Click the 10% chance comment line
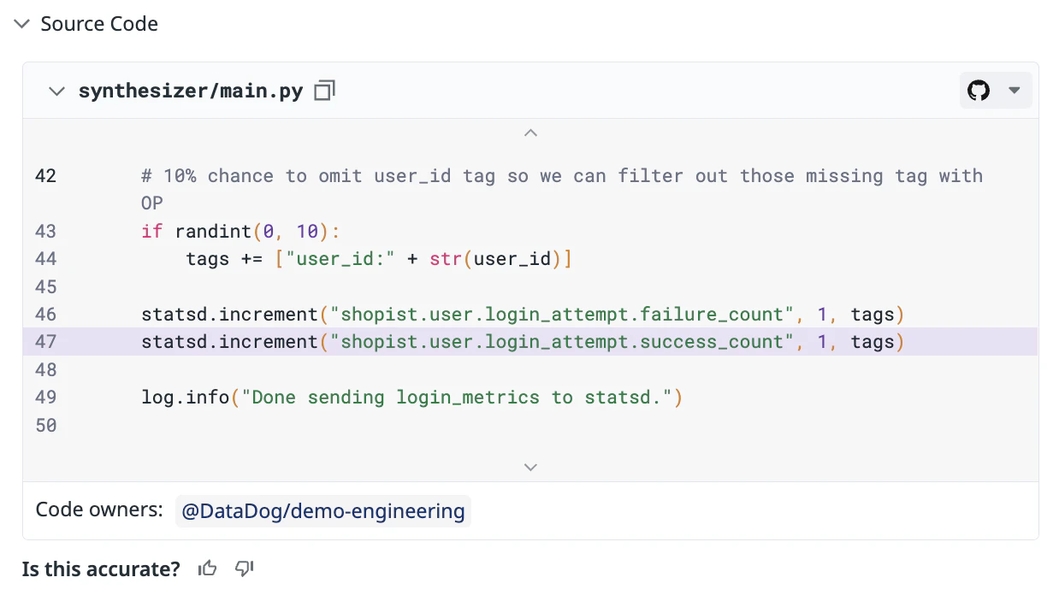 point(561,176)
